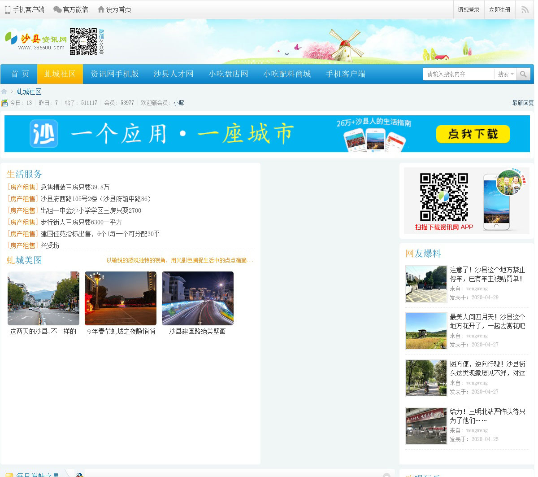Click the 请您登录 login link
538x477 pixels.
coord(469,9)
